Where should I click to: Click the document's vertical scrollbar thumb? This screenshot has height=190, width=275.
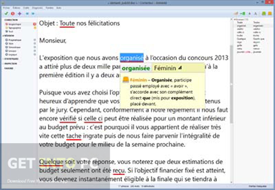231,83
